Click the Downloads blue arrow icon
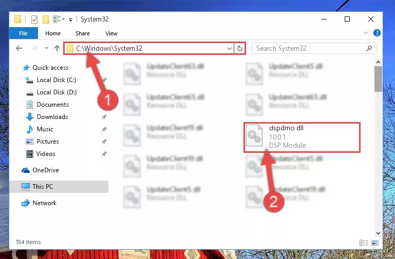The height and width of the screenshot is (259, 395). (30, 117)
